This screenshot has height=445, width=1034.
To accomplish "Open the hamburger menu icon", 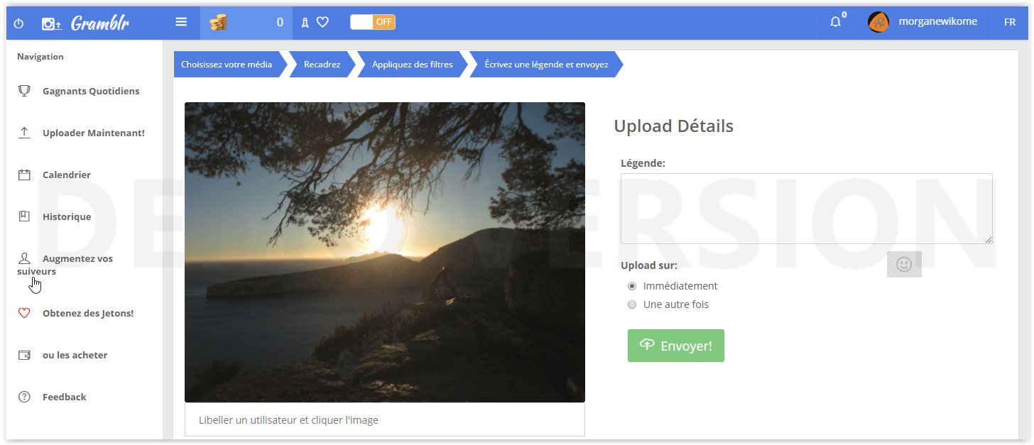I will point(181,22).
